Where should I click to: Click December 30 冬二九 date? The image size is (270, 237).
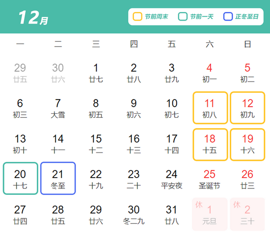click(x=134, y=214)
